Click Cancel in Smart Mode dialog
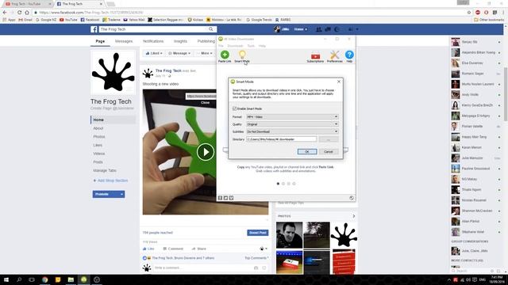The height and width of the screenshot is (285, 508). pos(328,151)
